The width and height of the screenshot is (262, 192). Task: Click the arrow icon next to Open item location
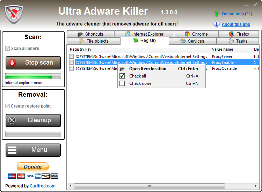[122, 69]
